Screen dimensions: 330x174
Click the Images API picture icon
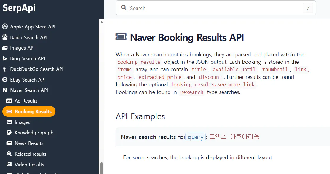pos(5,48)
